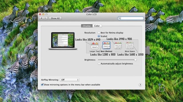This screenshot has height=102, width=183.
Task: Choose the Larger Text scaling thumbnail
Action: 95,45
